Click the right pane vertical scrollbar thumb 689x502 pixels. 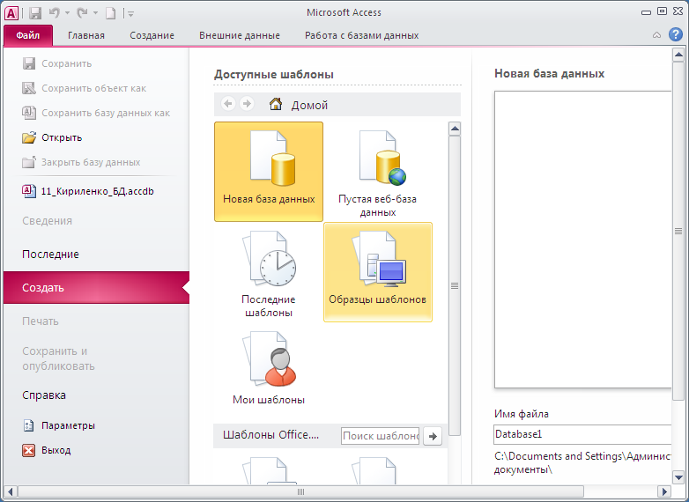(678, 231)
